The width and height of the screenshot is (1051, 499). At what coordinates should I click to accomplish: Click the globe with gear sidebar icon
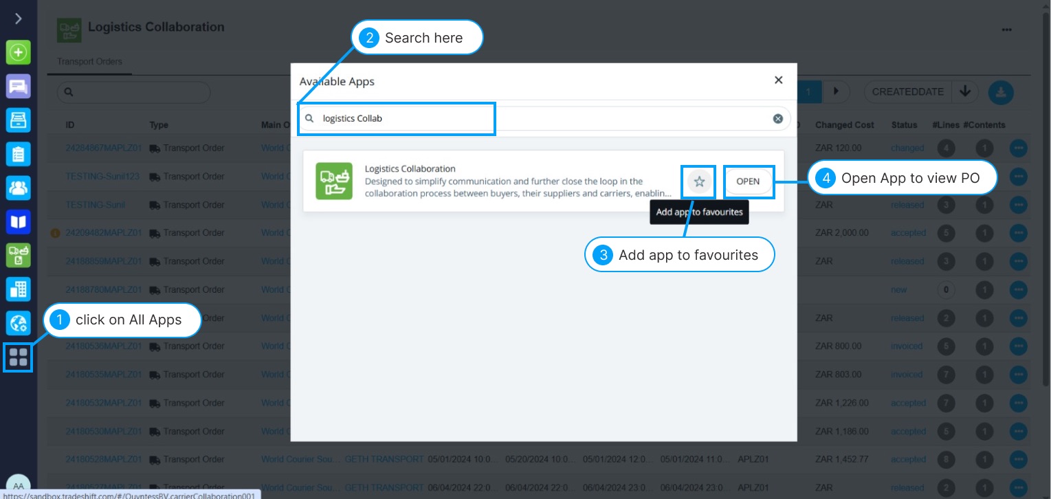[x=19, y=322]
